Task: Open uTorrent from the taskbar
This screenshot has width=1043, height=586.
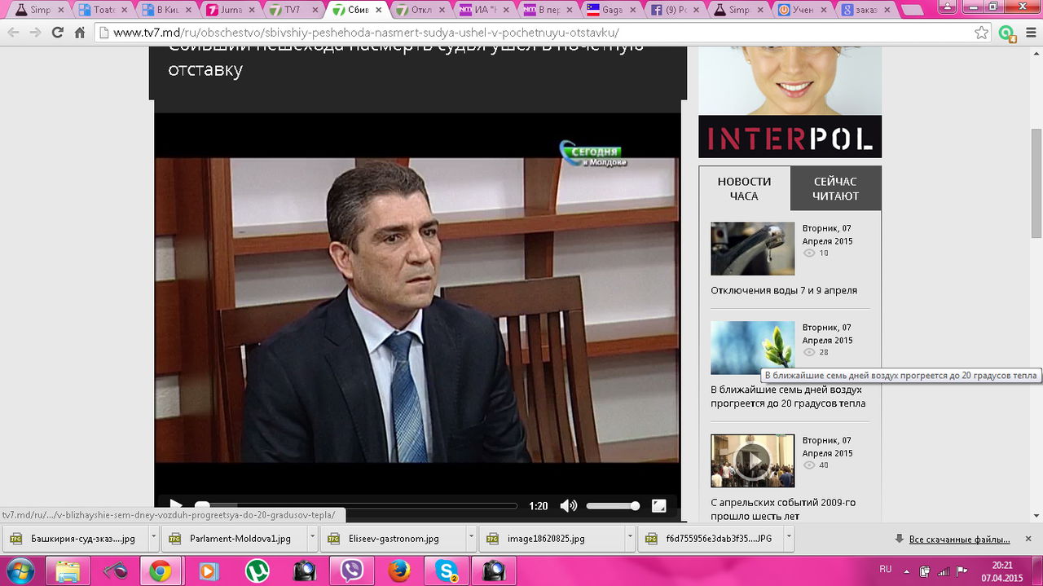Action: (x=257, y=571)
